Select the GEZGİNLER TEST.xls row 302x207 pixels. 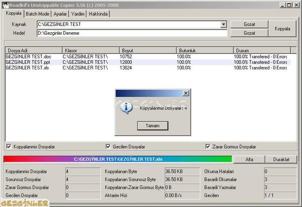click(148, 68)
